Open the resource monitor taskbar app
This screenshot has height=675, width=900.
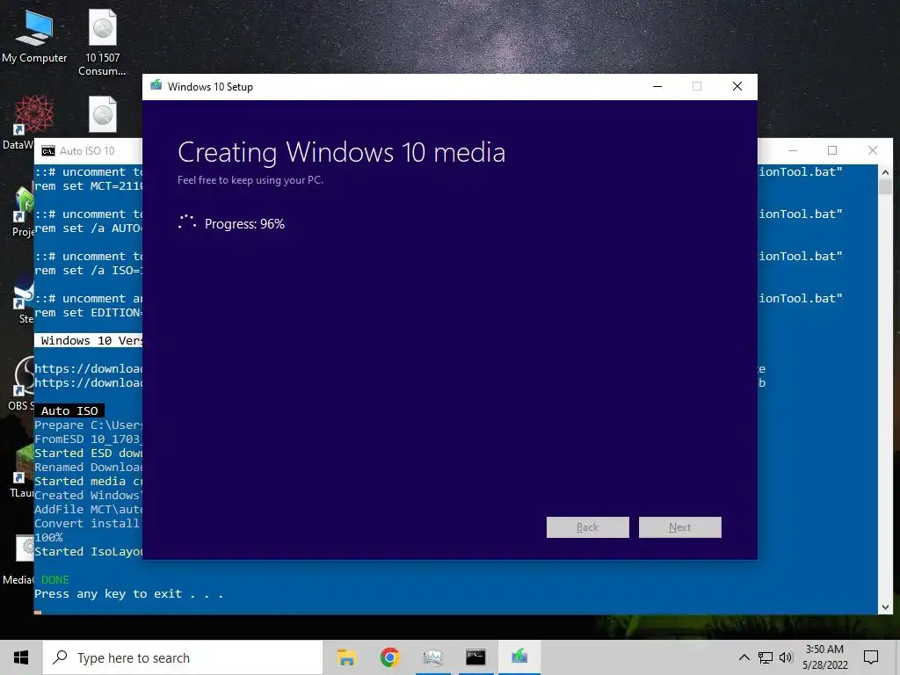[x=432, y=657]
